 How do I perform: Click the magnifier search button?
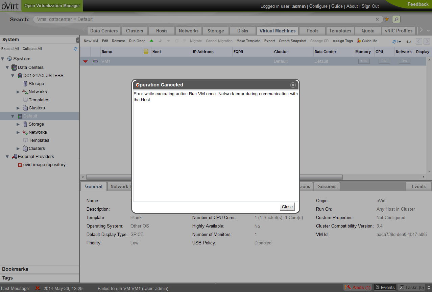pos(396,19)
